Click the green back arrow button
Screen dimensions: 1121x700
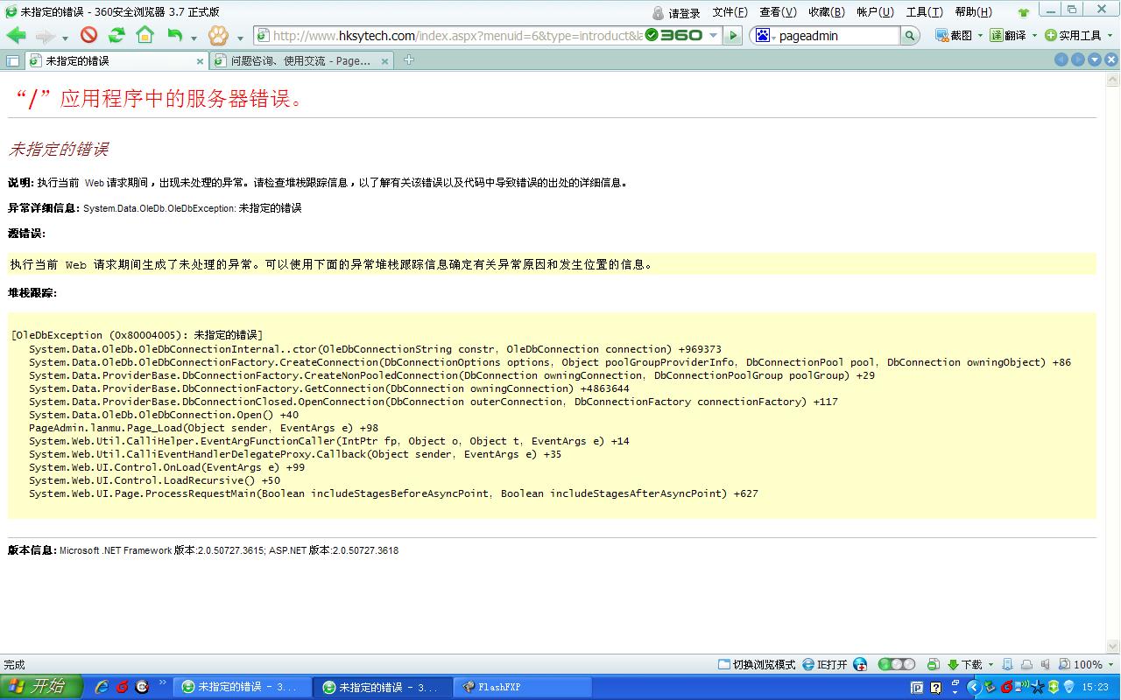(16, 35)
